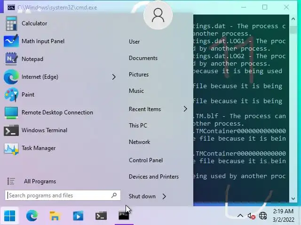Click the network globe tray icon
This screenshot has height=225, width=301.
263,216
